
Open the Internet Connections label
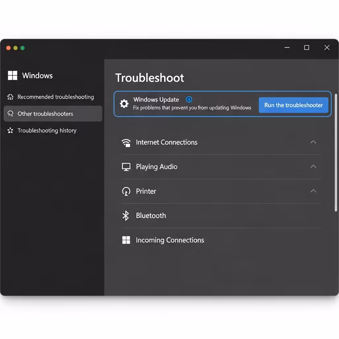(167, 142)
